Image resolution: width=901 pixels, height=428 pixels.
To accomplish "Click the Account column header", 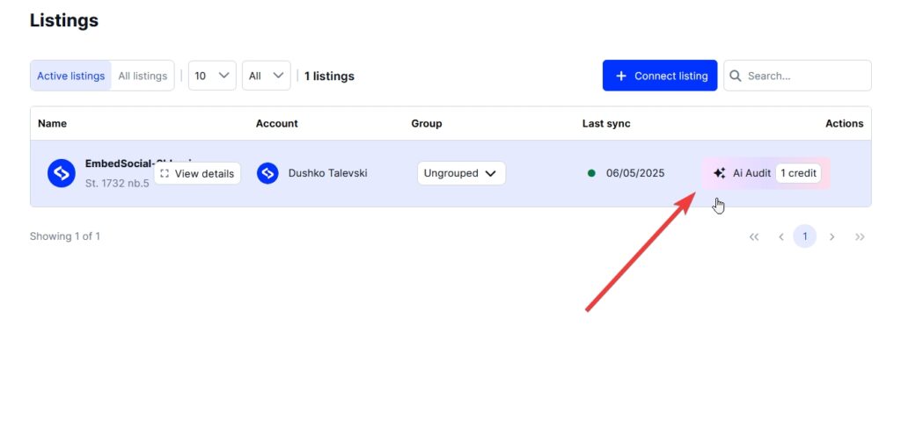I will tap(277, 123).
